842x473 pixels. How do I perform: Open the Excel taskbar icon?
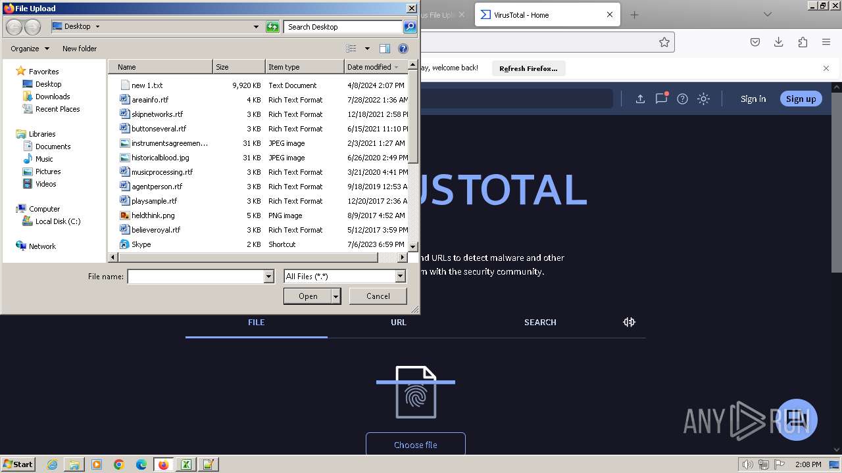[186, 464]
